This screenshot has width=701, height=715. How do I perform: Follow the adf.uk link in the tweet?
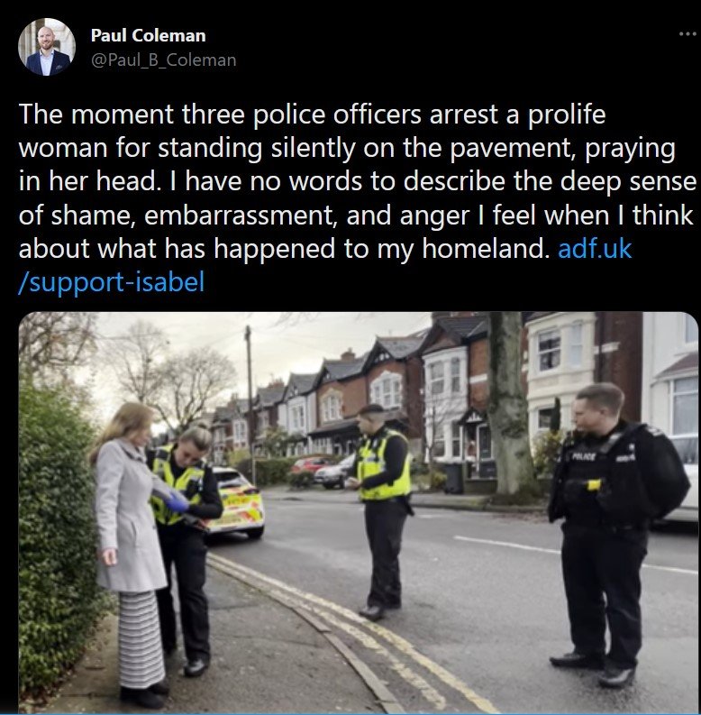coord(595,249)
